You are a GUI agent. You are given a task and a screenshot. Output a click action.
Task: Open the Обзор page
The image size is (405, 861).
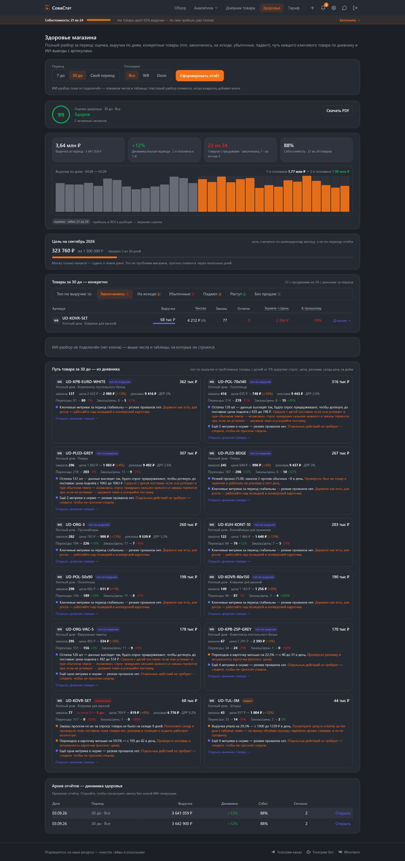[x=180, y=8]
